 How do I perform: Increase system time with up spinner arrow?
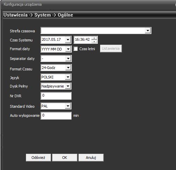(94, 38)
